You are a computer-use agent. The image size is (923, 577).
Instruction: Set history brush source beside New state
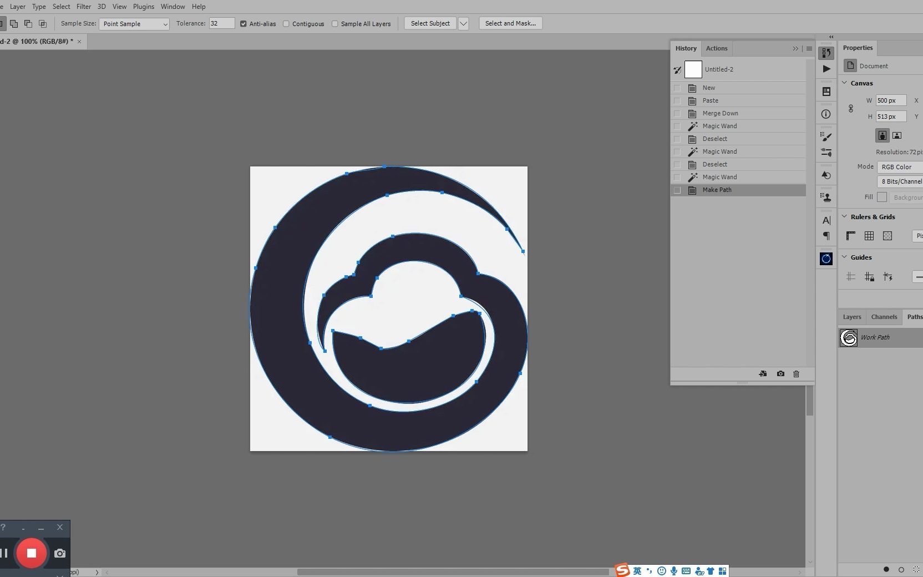click(677, 88)
